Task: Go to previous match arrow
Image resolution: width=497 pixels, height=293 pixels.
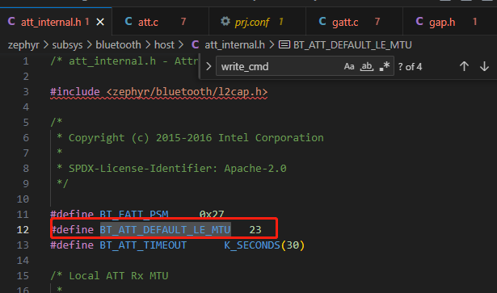Action: coord(464,66)
